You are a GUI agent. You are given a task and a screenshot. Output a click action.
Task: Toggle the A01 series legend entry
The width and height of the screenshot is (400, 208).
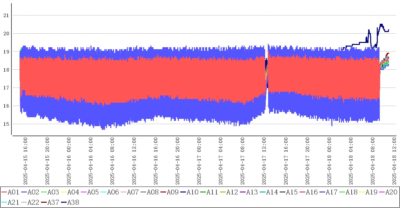(13, 192)
